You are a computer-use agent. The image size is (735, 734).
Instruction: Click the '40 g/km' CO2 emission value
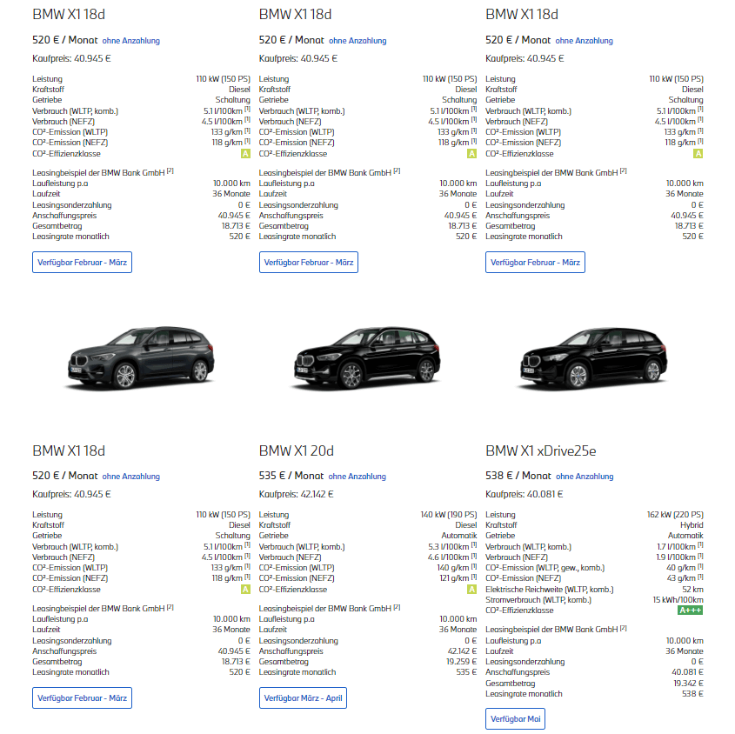coord(680,568)
